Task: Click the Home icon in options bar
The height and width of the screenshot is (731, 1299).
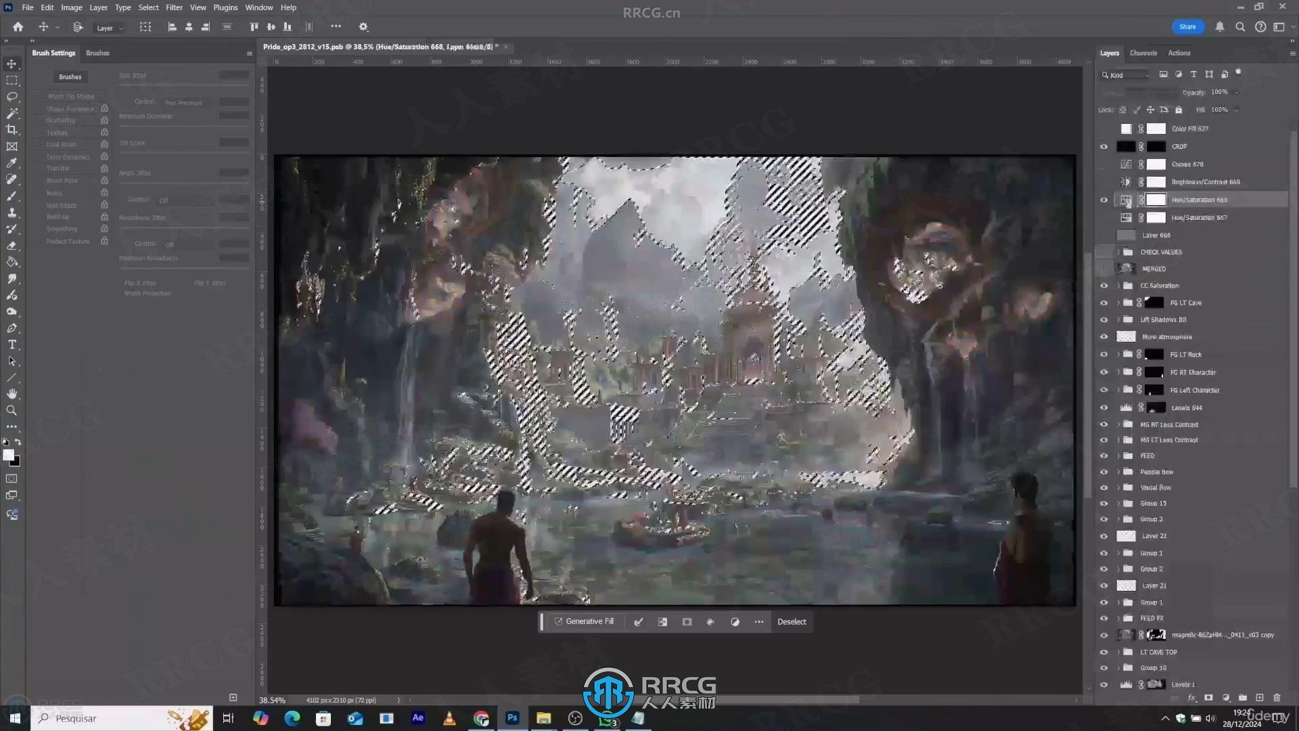Action: 18,27
